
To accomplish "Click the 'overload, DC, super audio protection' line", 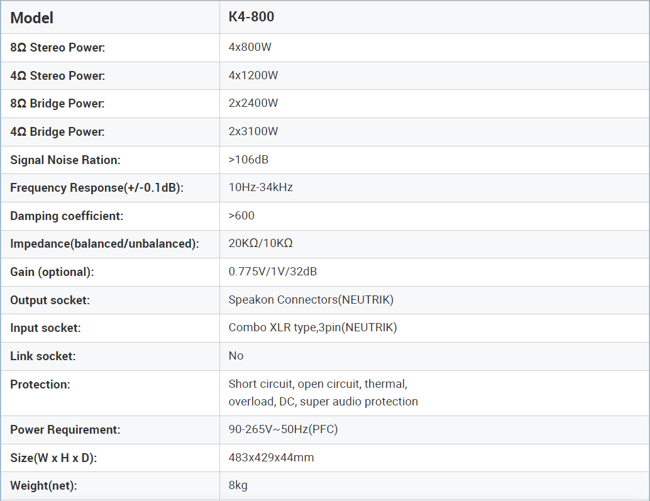I will [323, 402].
